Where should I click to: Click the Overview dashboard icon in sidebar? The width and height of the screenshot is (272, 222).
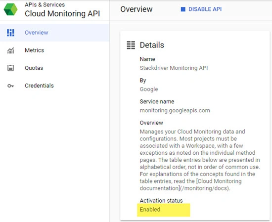click(x=10, y=33)
